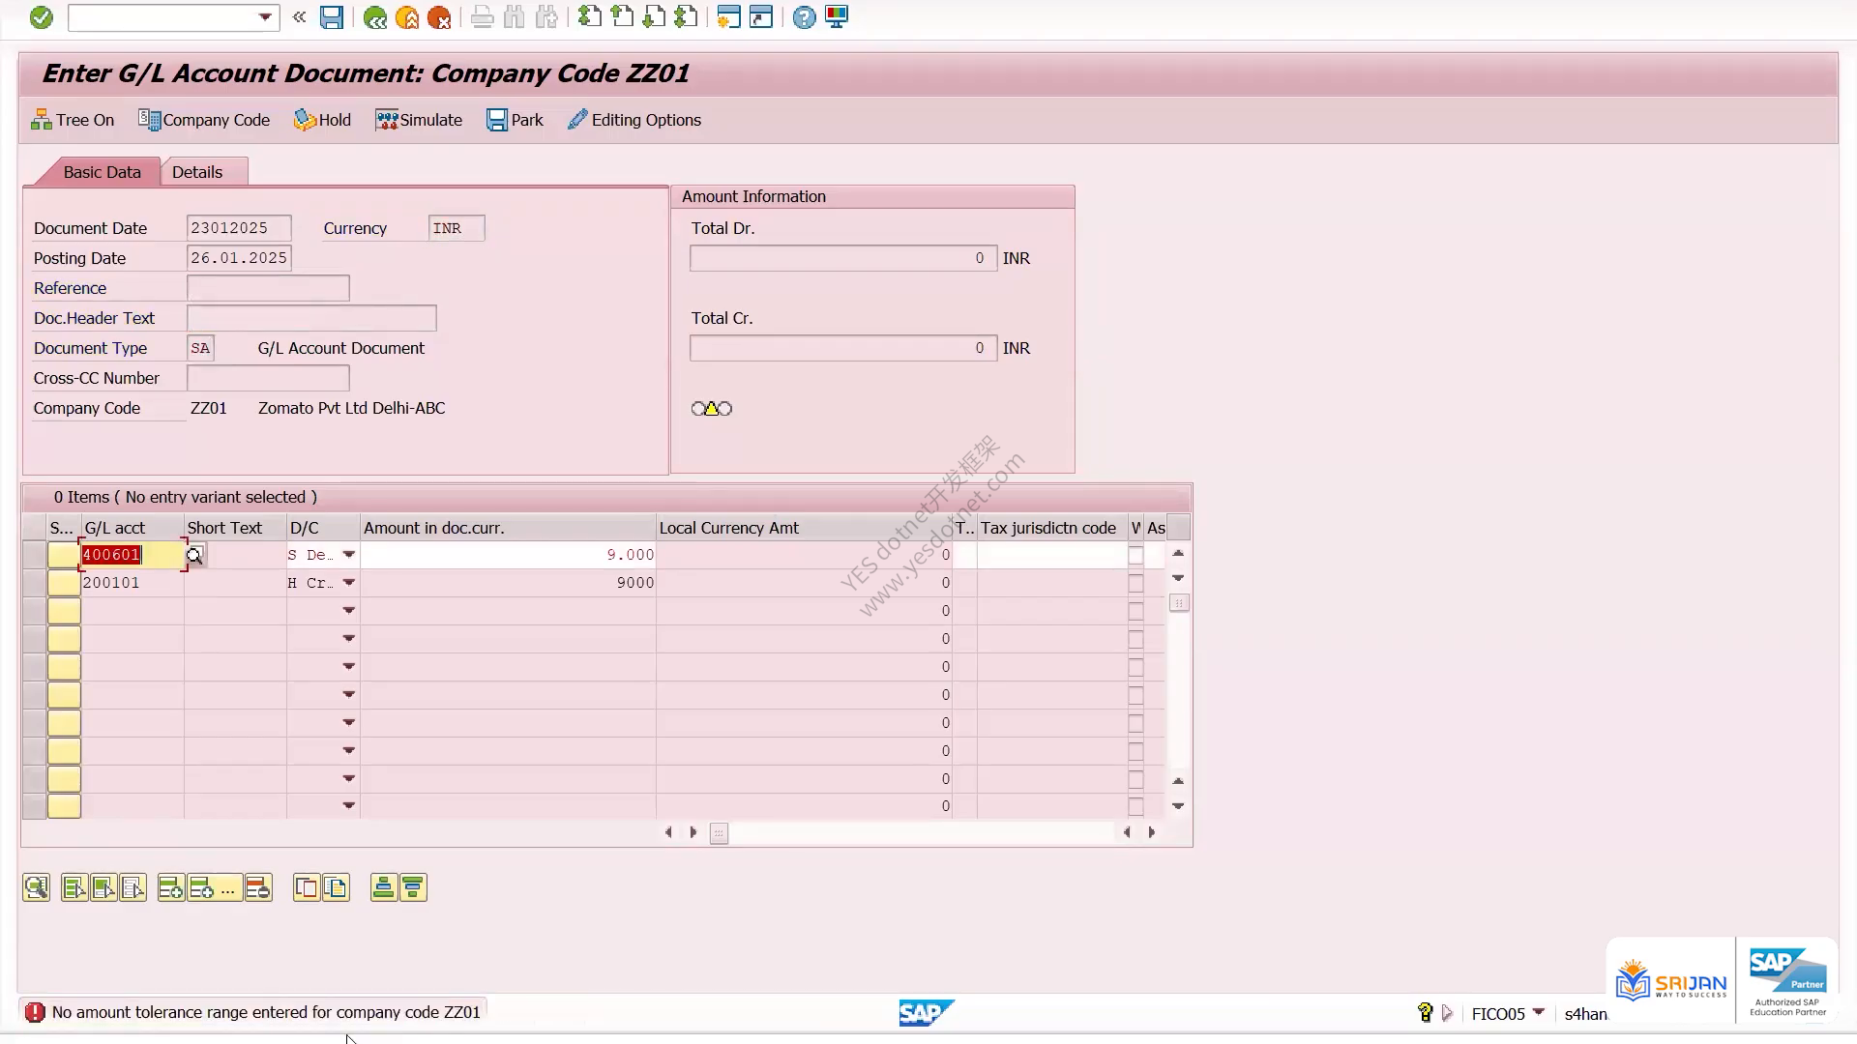Click the search help icon next to 400601
Image resolution: width=1857 pixels, height=1044 pixels.
pos(194,555)
